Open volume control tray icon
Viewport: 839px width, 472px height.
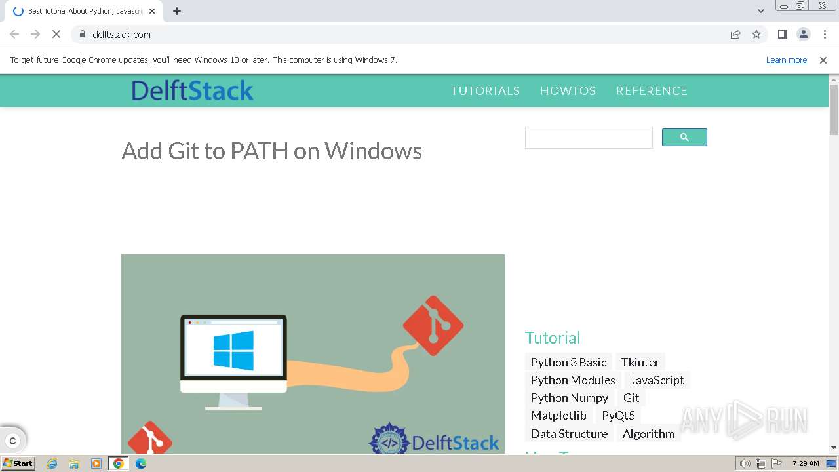click(745, 463)
